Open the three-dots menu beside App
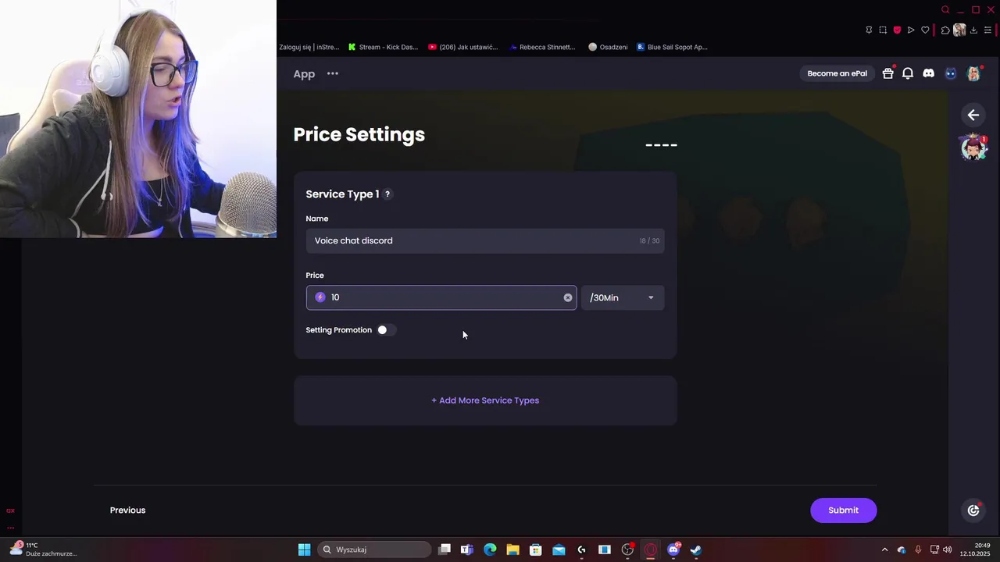 [333, 73]
